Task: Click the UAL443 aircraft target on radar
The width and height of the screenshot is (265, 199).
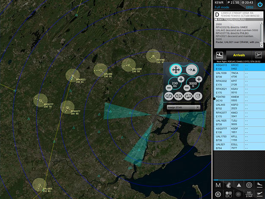Action: tap(101, 70)
